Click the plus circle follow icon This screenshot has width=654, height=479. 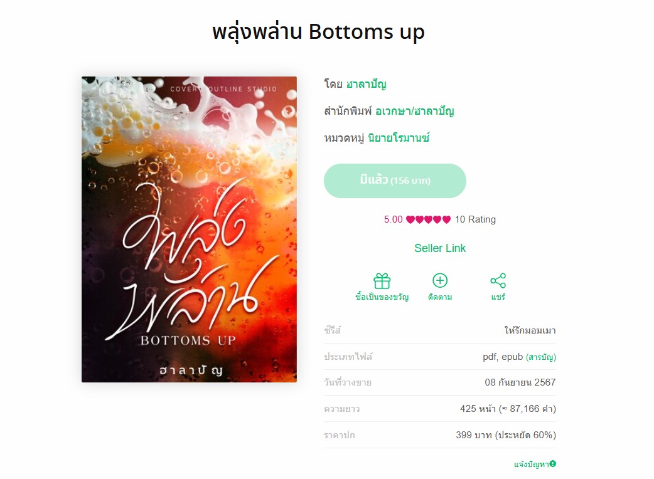pyautogui.click(x=440, y=280)
